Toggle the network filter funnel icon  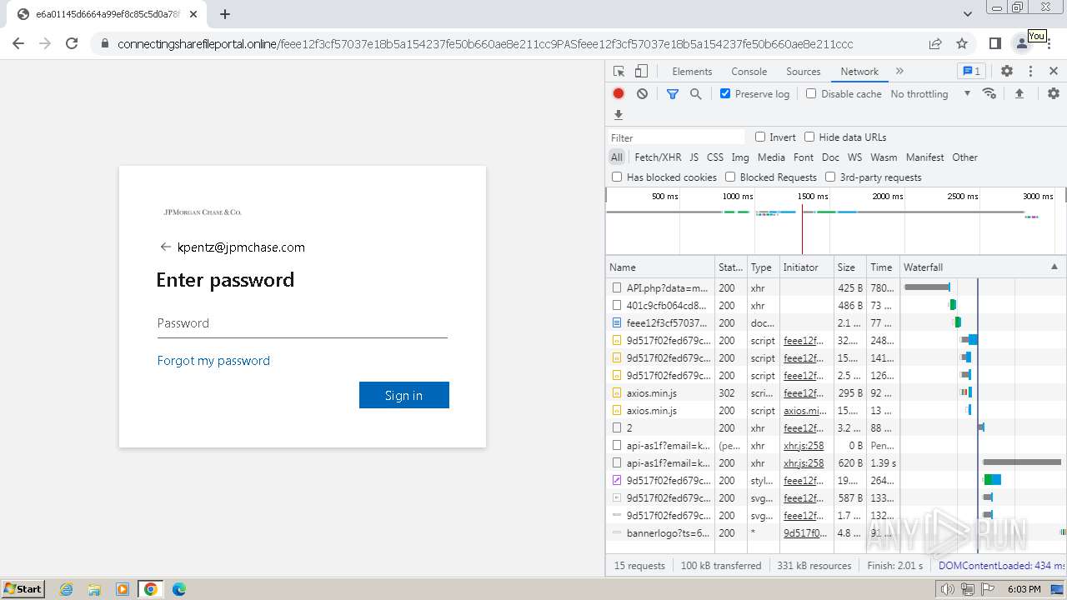[673, 94]
